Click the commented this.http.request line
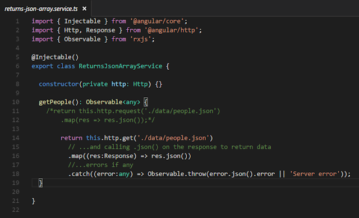Image resolution: width=359 pixels, height=218 pixels. 133,111
